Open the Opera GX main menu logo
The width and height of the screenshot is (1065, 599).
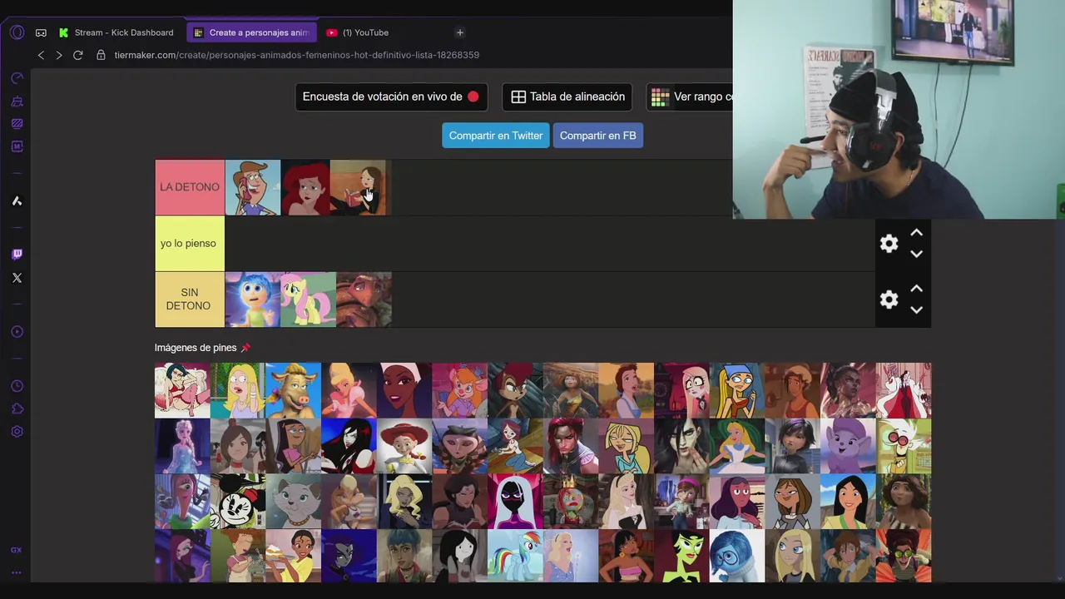click(17, 32)
